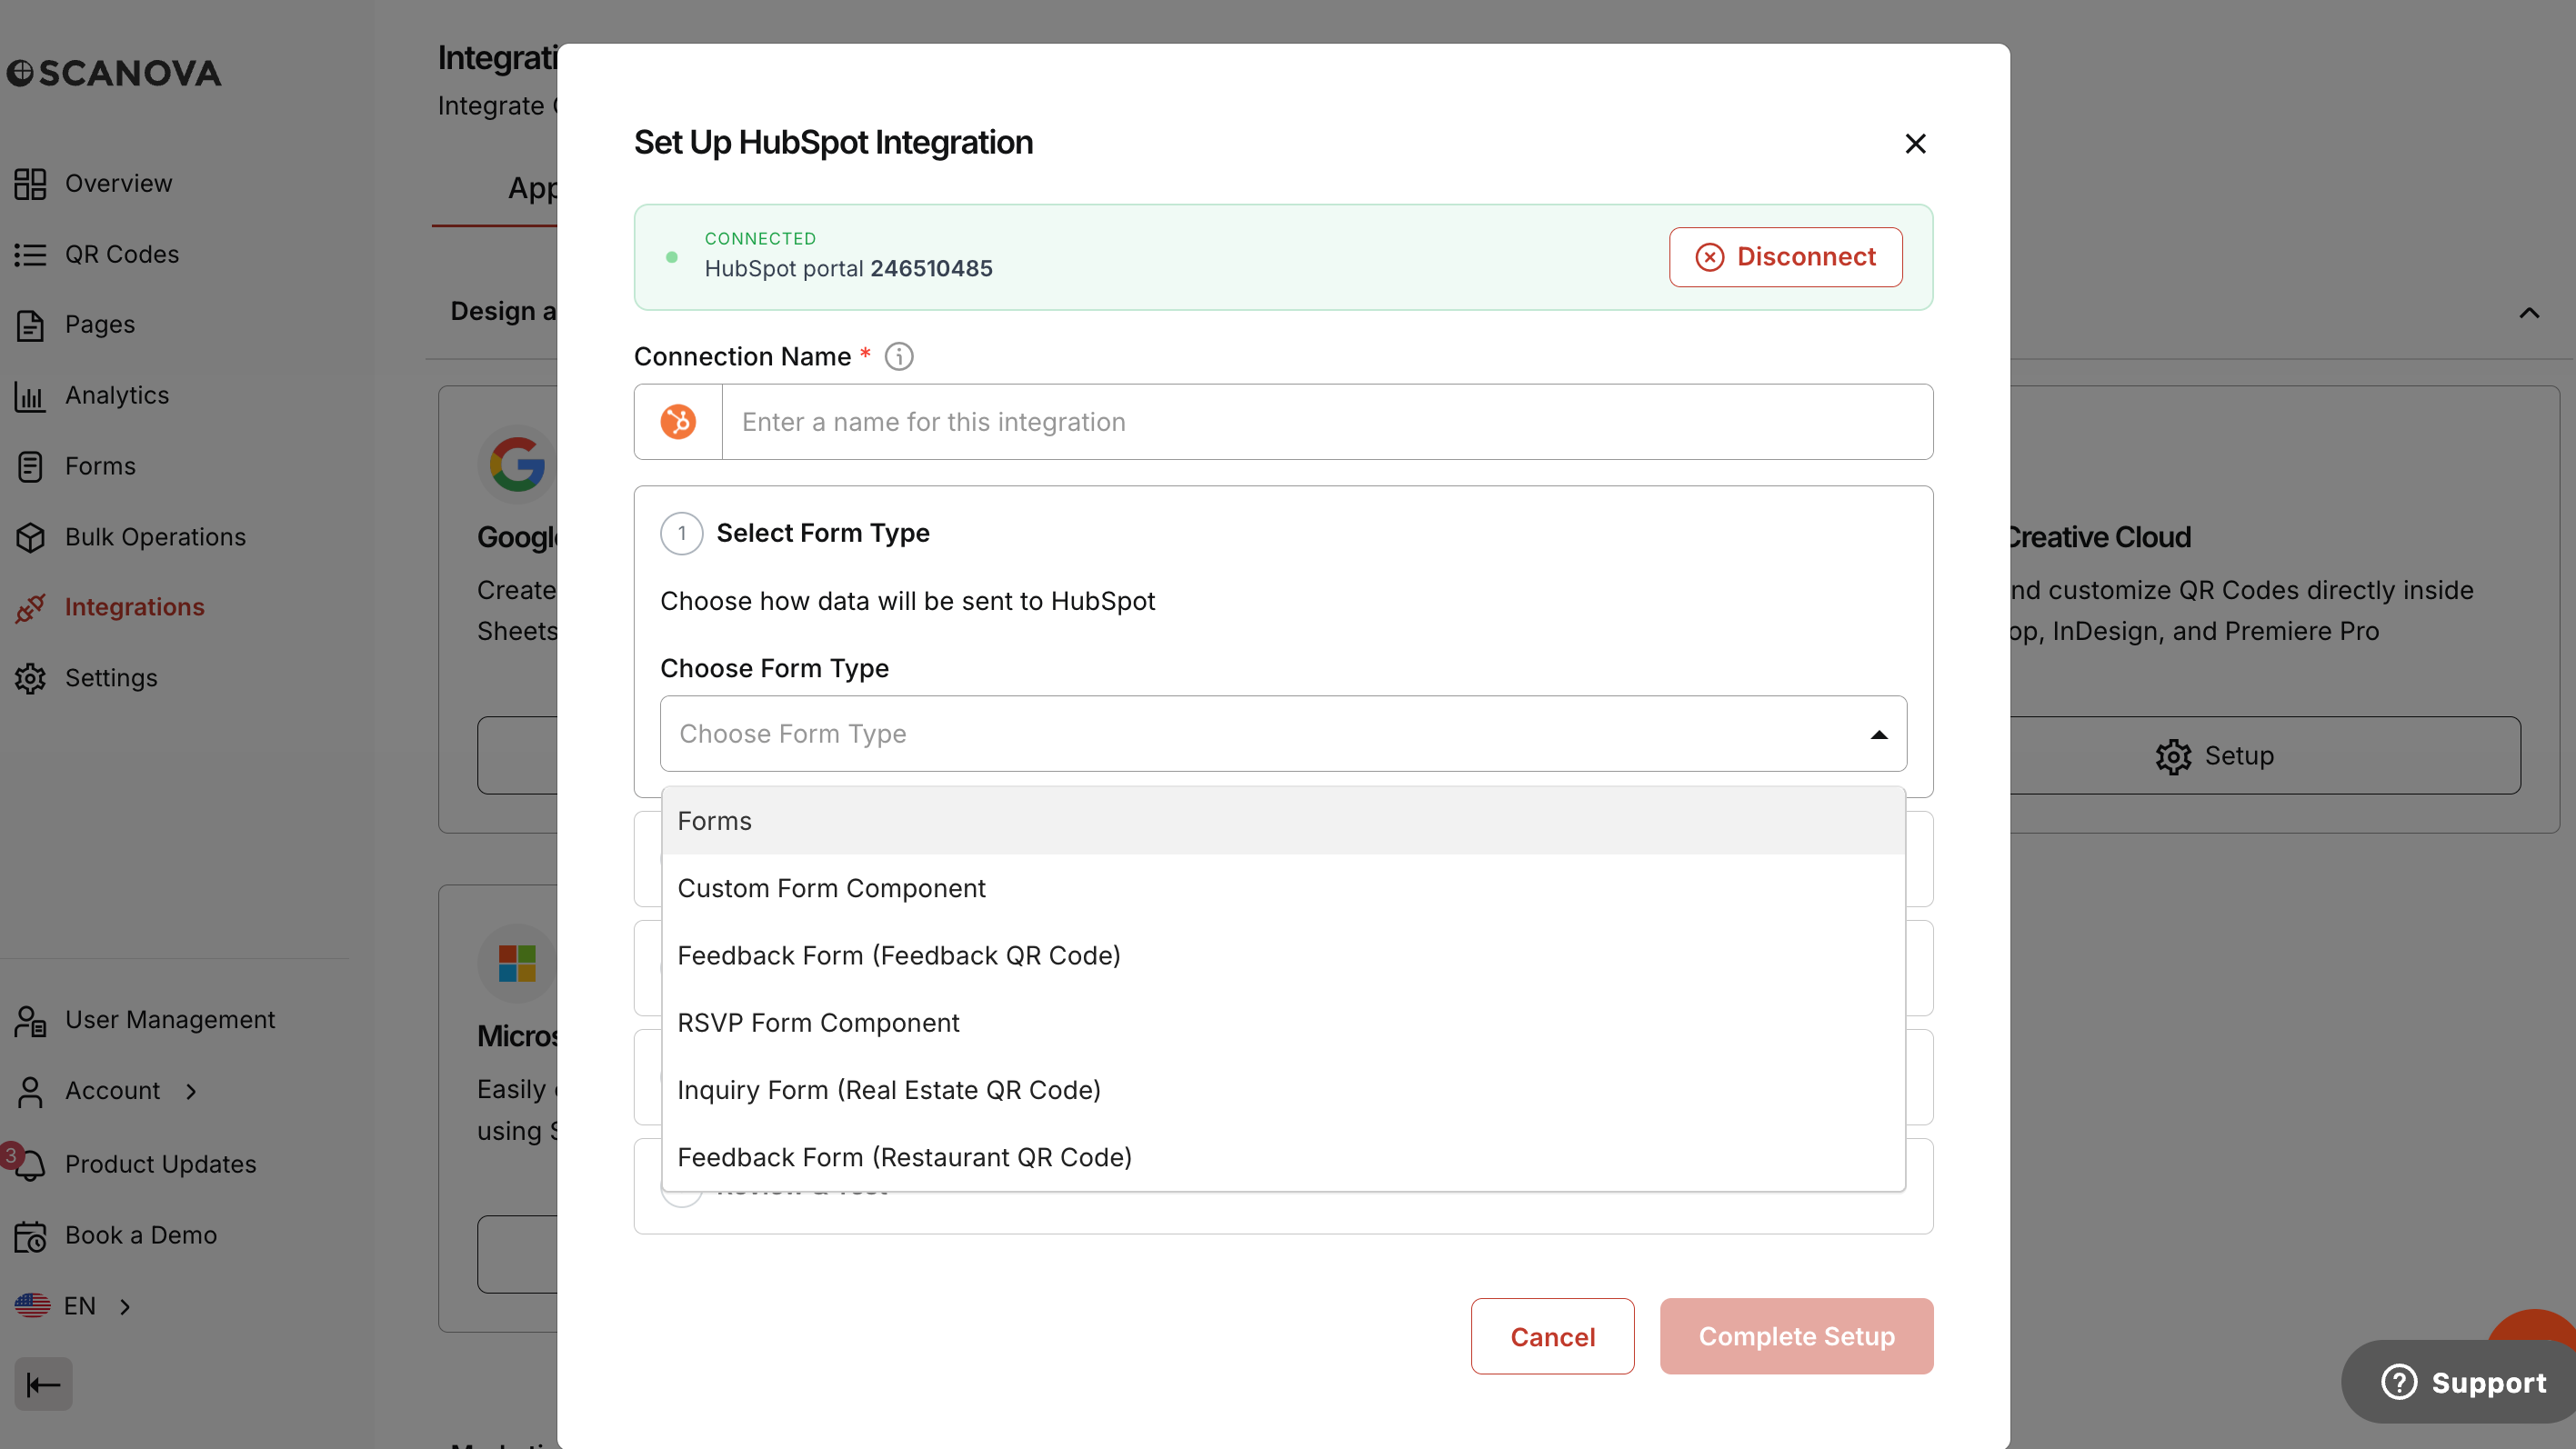The image size is (2576, 1449).
Task: Click the Select Form Type step heading
Action: 823,534
